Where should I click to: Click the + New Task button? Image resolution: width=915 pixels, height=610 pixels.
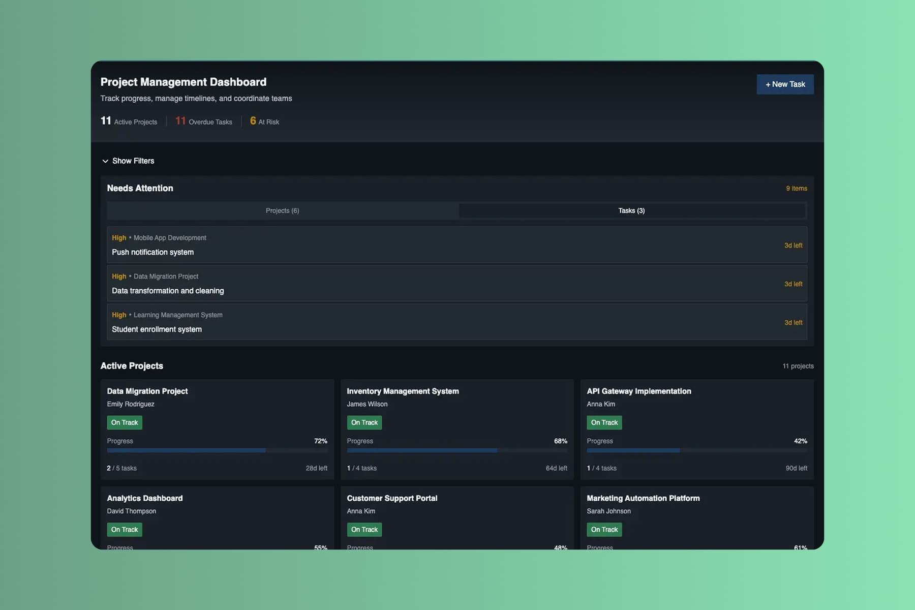pos(785,84)
